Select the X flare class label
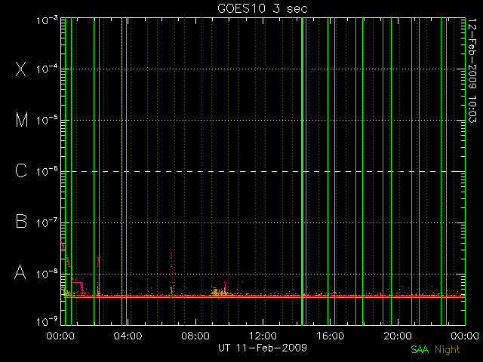 point(21,69)
